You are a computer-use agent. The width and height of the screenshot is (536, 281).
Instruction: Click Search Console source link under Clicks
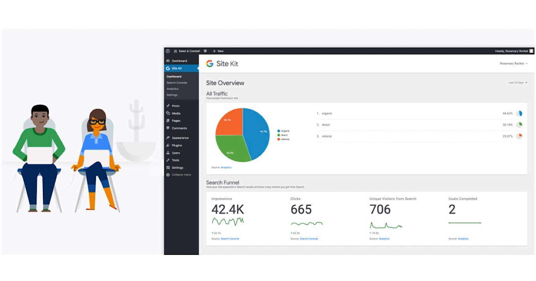click(309, 239)
